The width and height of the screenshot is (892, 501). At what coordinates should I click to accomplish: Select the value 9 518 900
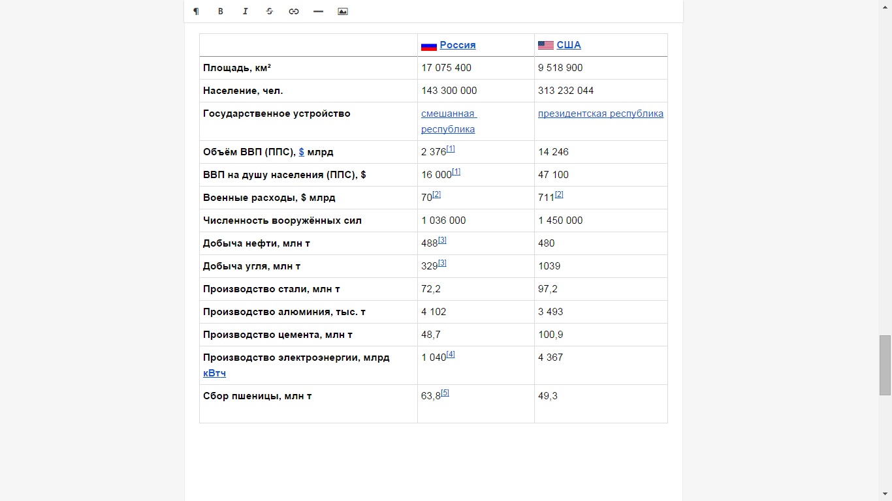click(560, 68)
